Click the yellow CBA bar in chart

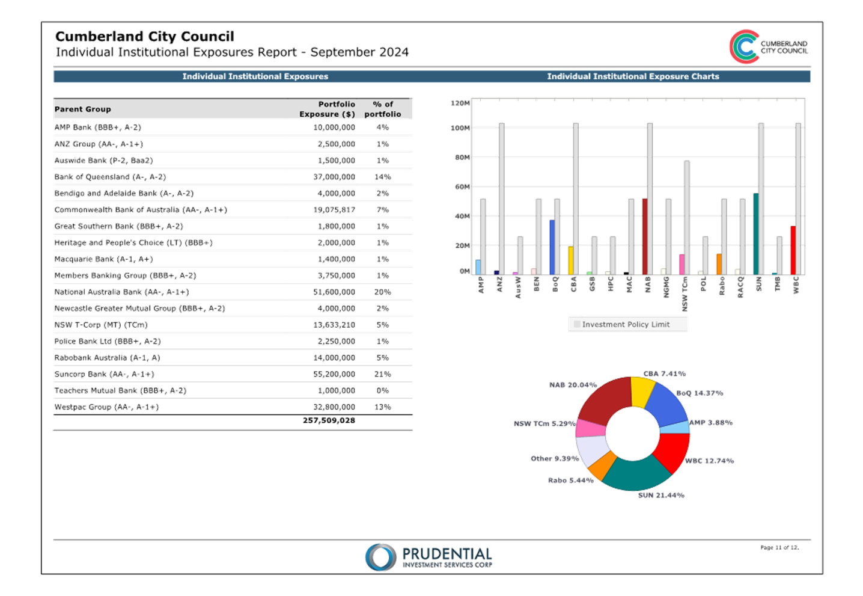[571, 260]
